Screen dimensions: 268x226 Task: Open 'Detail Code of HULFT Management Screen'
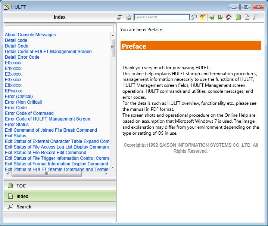coord(48,52)
